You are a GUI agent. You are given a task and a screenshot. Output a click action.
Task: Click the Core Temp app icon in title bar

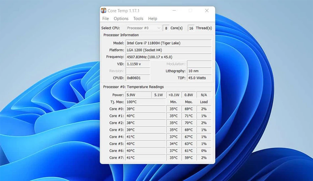click(x=103, y=11)
